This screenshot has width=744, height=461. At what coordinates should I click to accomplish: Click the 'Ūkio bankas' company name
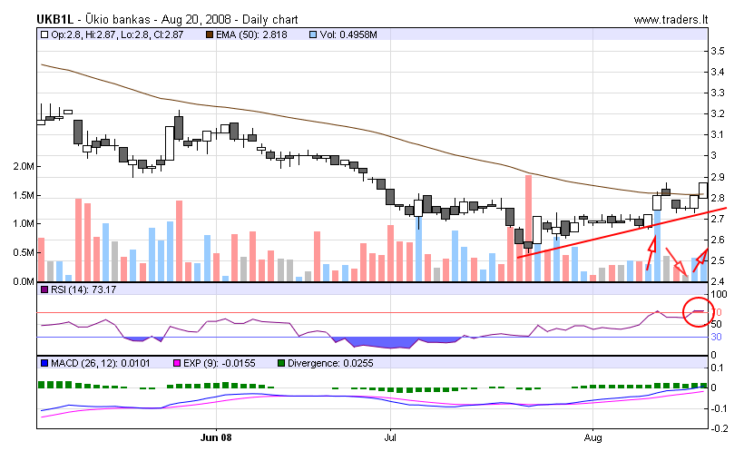[118, 19]
